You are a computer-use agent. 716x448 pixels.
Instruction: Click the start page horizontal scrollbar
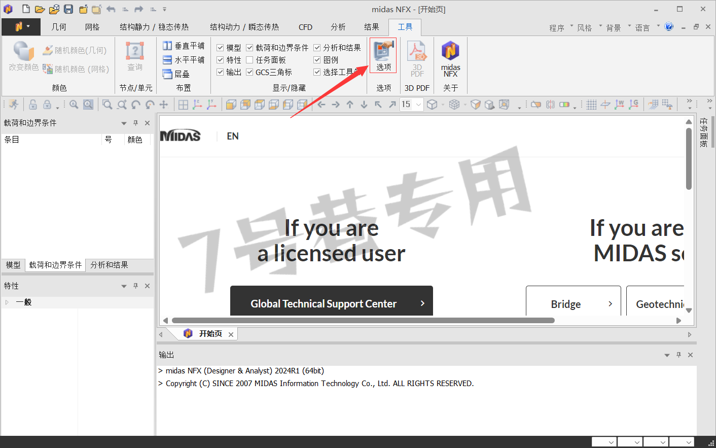click(x=363, y=320)
